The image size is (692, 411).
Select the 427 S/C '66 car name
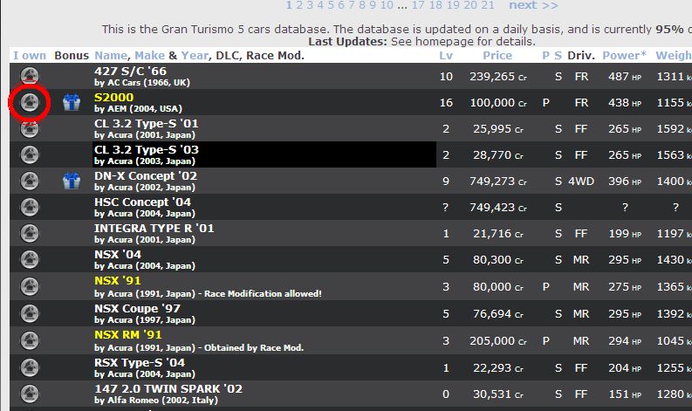point(131,71)
